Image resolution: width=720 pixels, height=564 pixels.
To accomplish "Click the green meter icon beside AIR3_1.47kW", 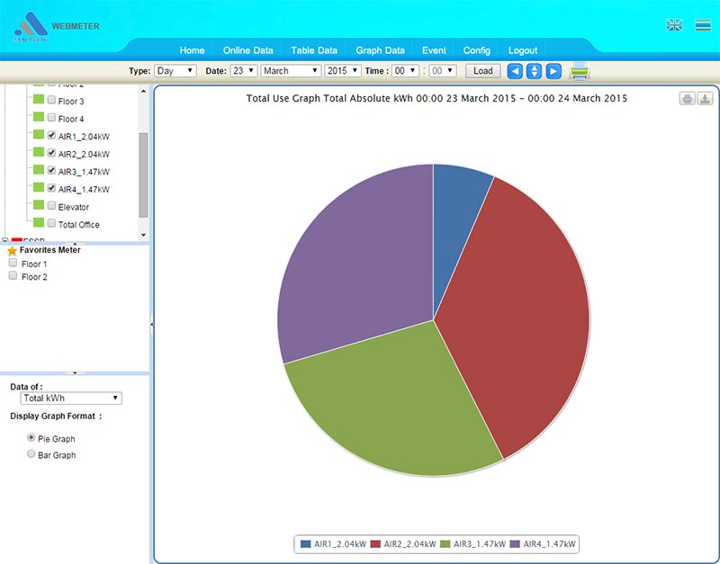I will tap(39, 170).
